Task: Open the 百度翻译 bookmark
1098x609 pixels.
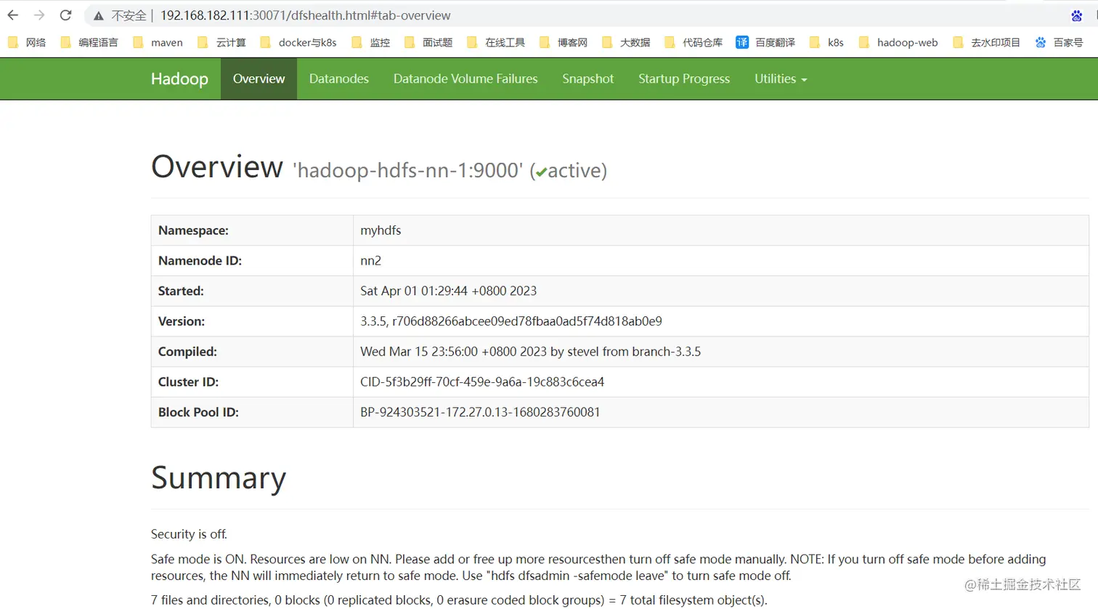Action: point(765,42)
